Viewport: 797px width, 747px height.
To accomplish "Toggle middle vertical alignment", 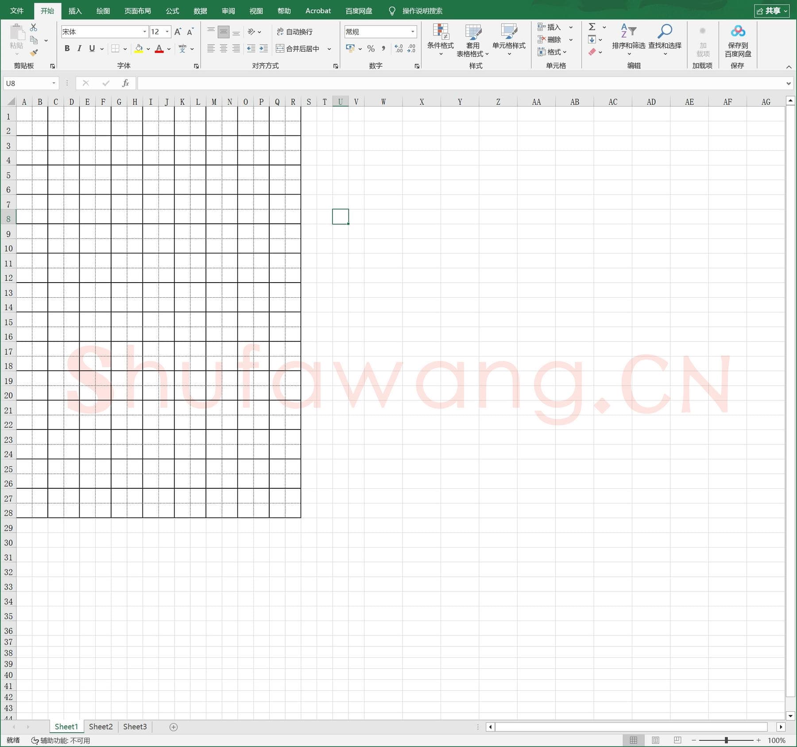I will pos(224,32).
